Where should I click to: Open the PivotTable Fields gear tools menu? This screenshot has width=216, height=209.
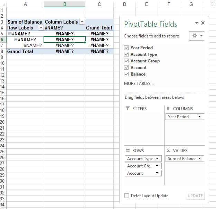(x=197, y=36)
